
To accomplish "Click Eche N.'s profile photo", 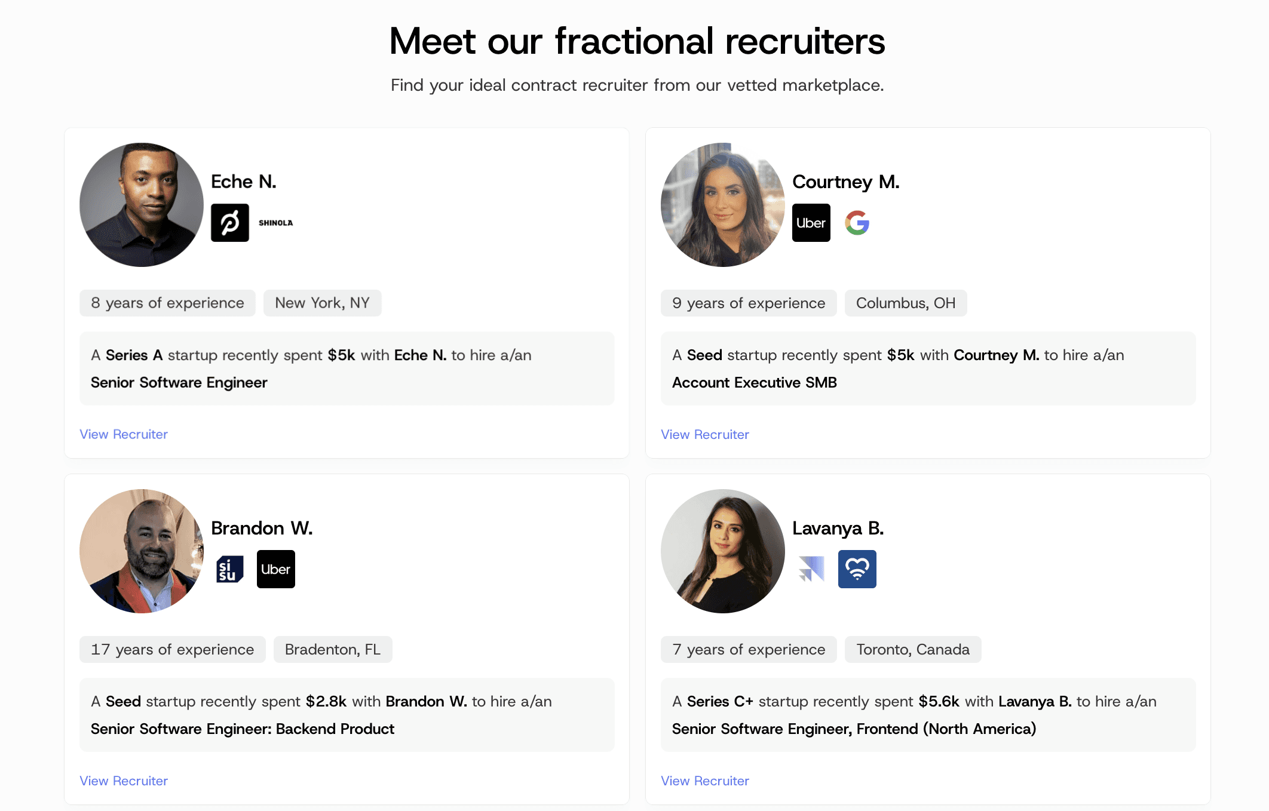I will point(142,205).
